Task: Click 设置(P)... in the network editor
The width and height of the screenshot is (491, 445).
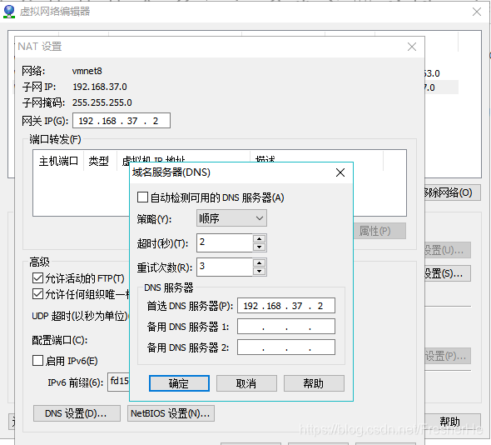Action: (x=448, y=356)
